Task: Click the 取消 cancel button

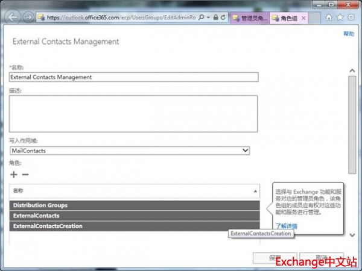Action: pyautogui.click(x=322, y=258)
